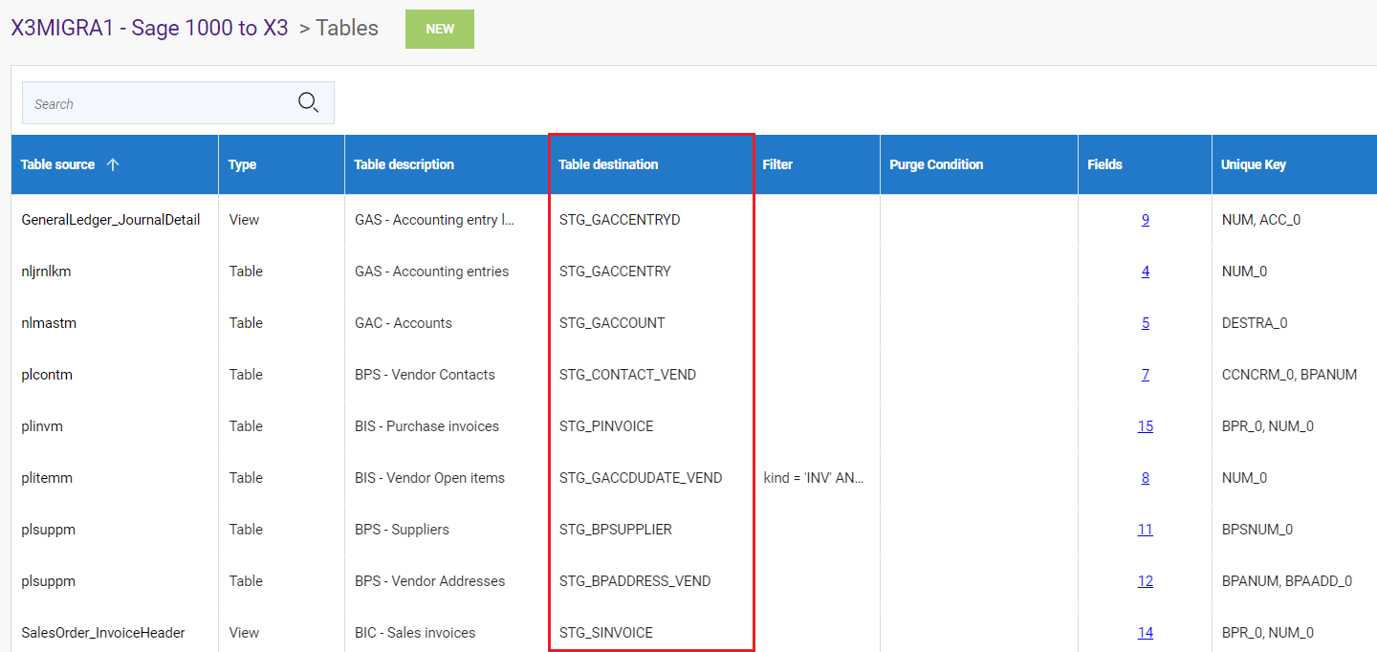Screen dimensions: 1377x652
Task: Click the green NEW button
Action: coord(440,29)
